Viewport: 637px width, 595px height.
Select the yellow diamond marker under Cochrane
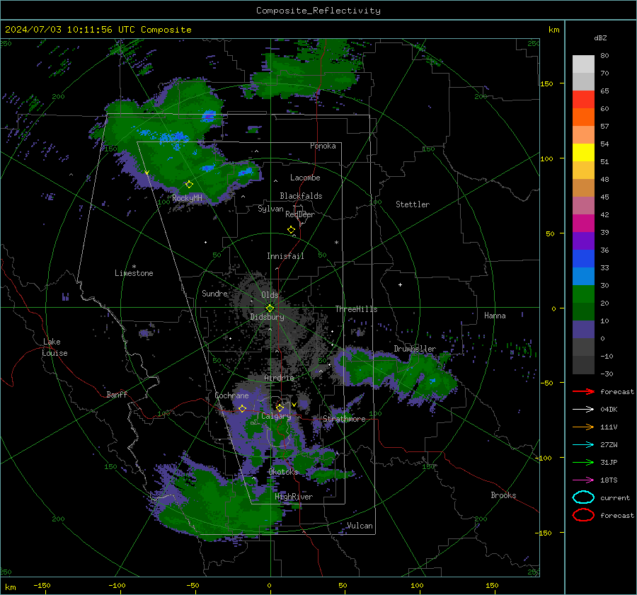click(x=243, y=408)
